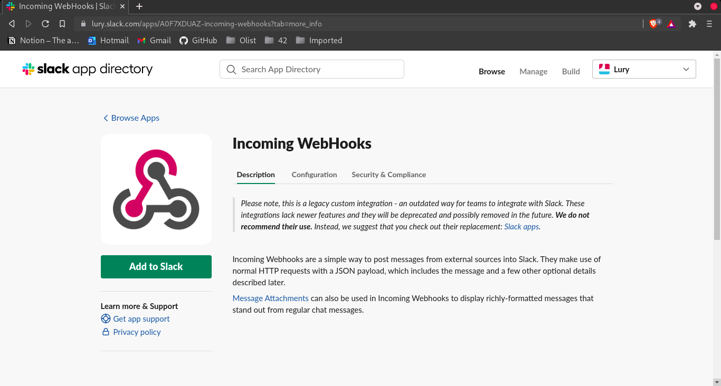
Task: Click the Privacy policy lock icon
Action: click(106, 332)
